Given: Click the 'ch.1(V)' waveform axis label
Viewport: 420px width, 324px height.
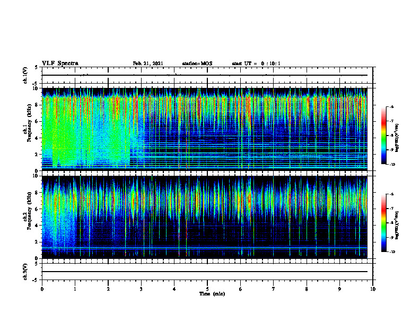Looking at the screenshot, I should (x=25, y=75).
